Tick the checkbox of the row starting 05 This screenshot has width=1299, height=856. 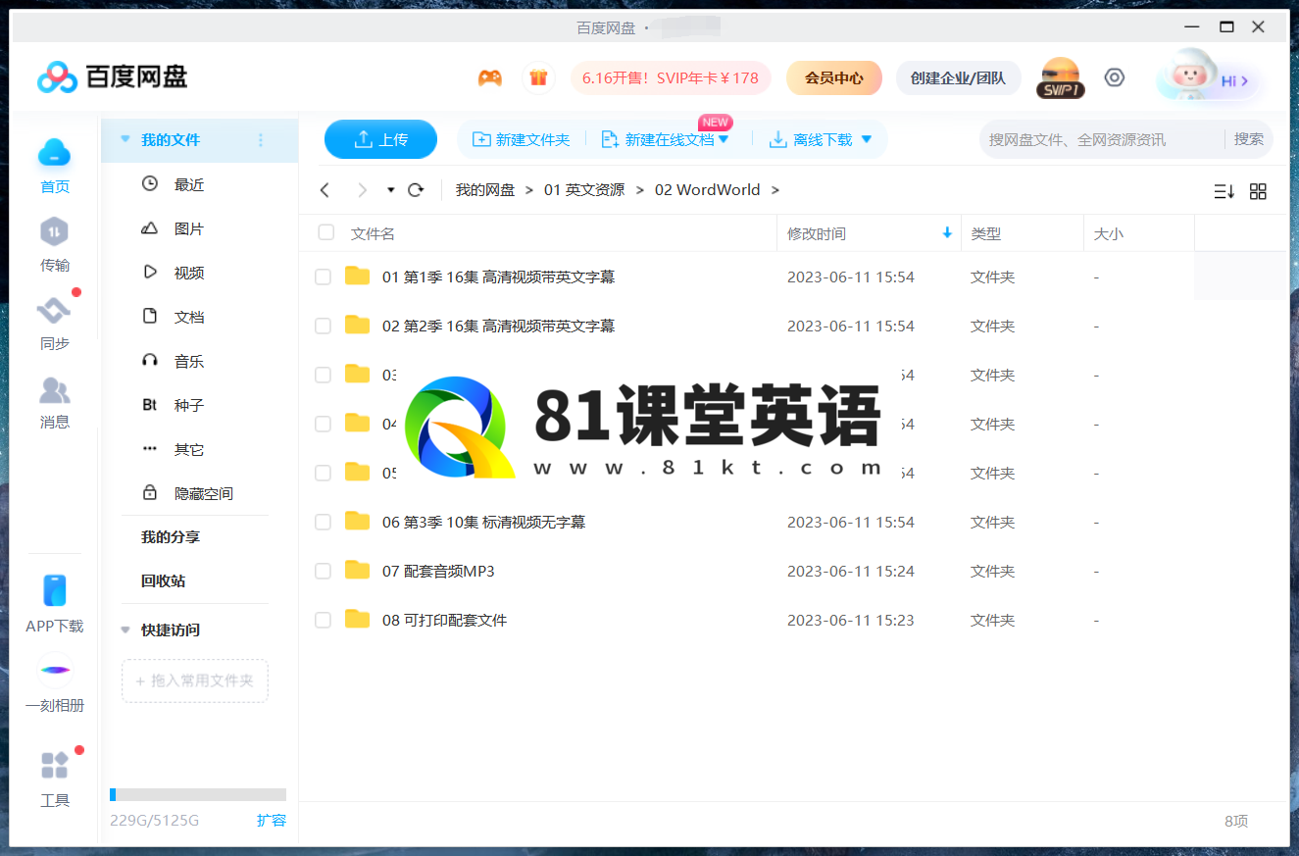(323, 474)
